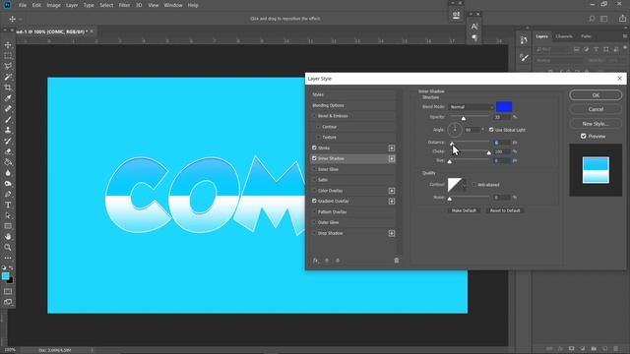Uncheck the Inner Shadow effect checkbox
Screen dimensions: 630x354
[314, 158]
